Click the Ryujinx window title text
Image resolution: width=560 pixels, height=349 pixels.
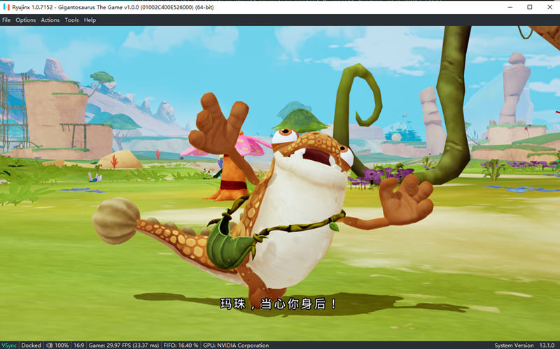[113, 7]
